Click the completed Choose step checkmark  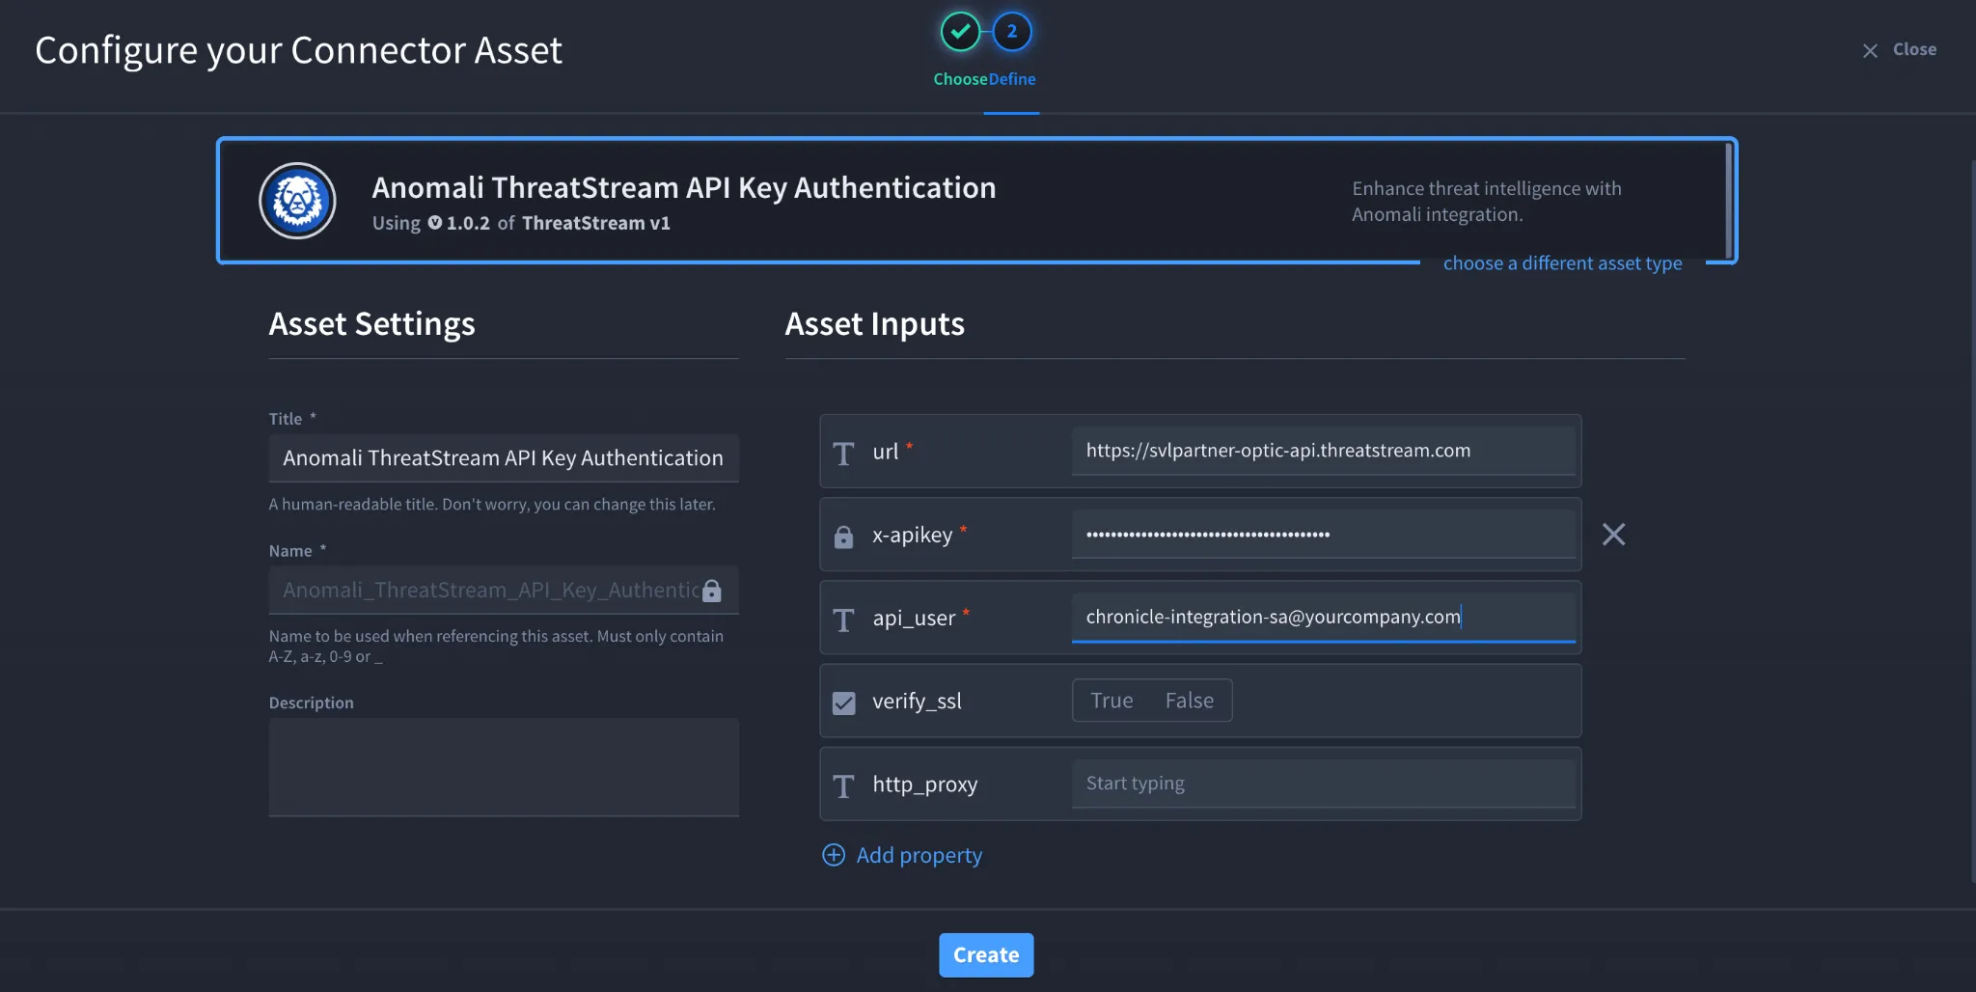(x=960, y=32)
